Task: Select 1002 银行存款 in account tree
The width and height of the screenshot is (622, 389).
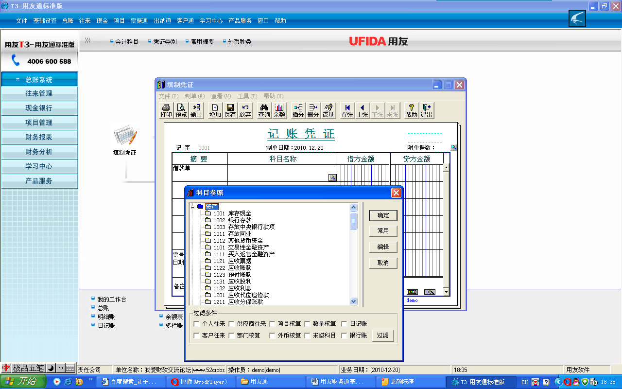Action: click(232, 220)
